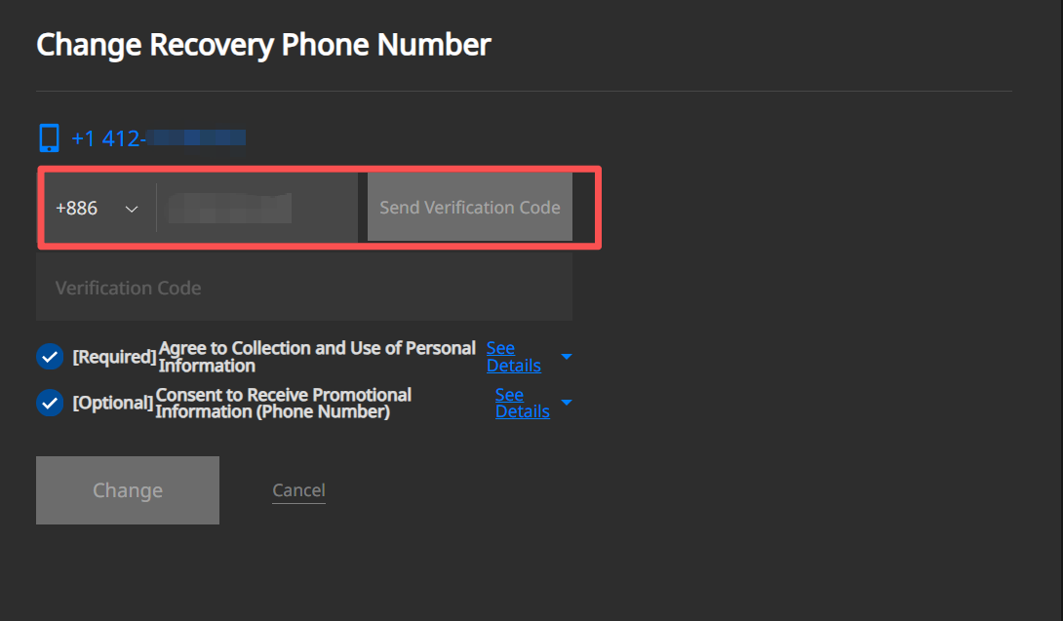Click the blue mobile phone icon
This screenshot has height=621, width=1063.
coord(49,138)
